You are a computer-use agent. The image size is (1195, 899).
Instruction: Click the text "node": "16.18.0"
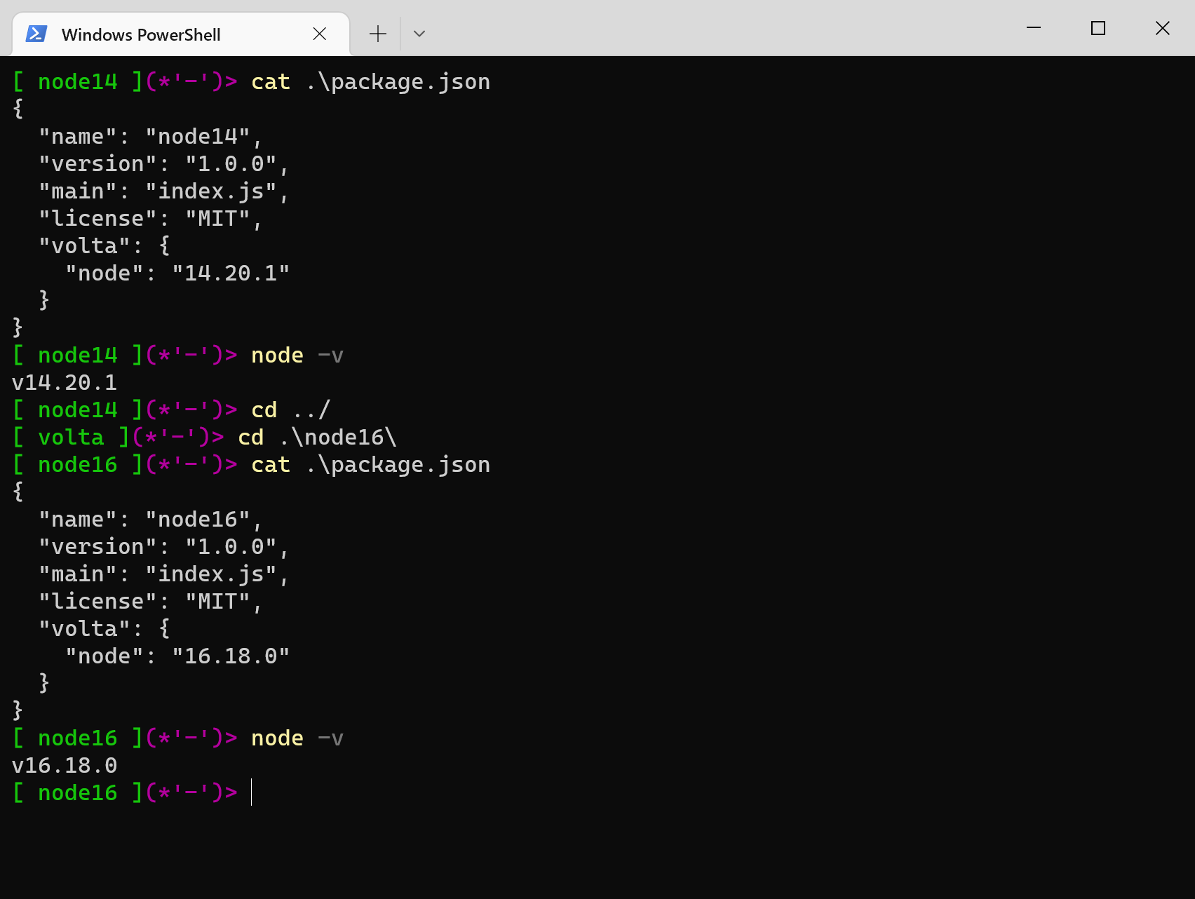(x=177, y=656)
